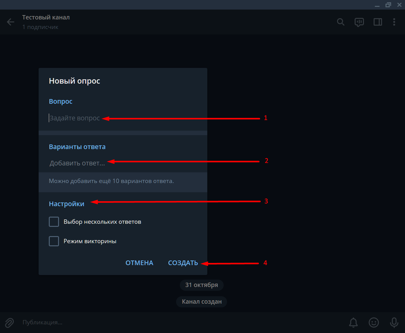Viewport: 405px width, 333px height.
Task: Enable Режим викторины checkbox
Action: 54,241
